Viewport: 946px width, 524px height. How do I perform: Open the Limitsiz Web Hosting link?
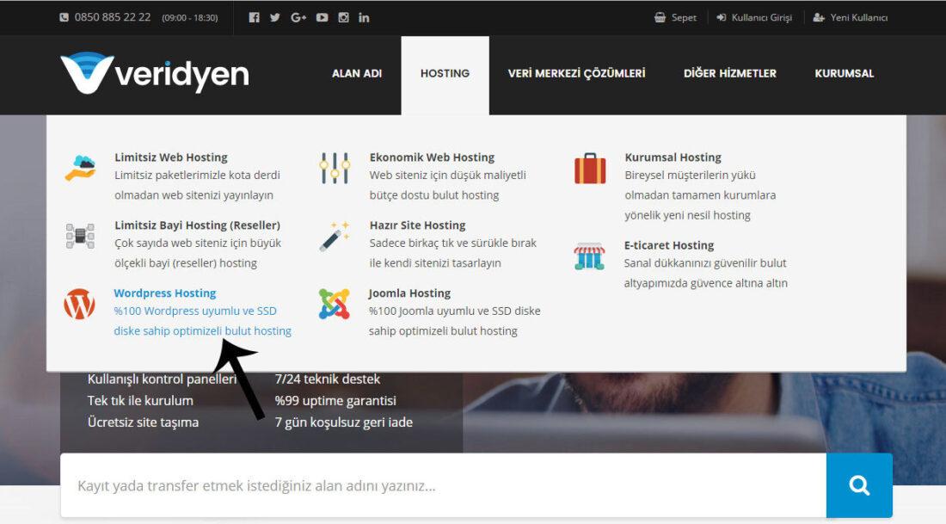(171, 157)
